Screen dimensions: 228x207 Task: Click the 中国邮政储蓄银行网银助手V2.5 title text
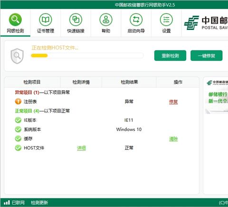point(145,5)
